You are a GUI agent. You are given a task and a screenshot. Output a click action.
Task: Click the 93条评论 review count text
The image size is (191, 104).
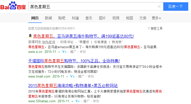click(x=67, y=42)
